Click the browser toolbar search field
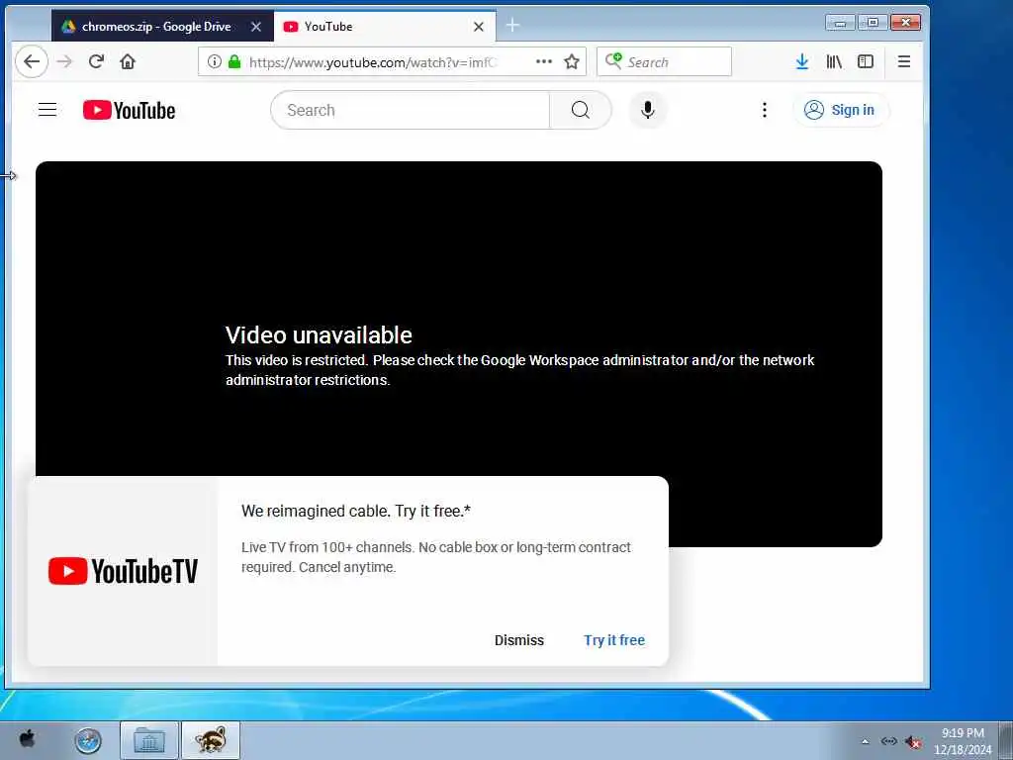 [664, 62]
